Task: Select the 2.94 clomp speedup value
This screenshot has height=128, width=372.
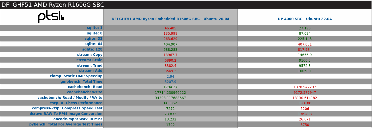Action: click(170, 76)
